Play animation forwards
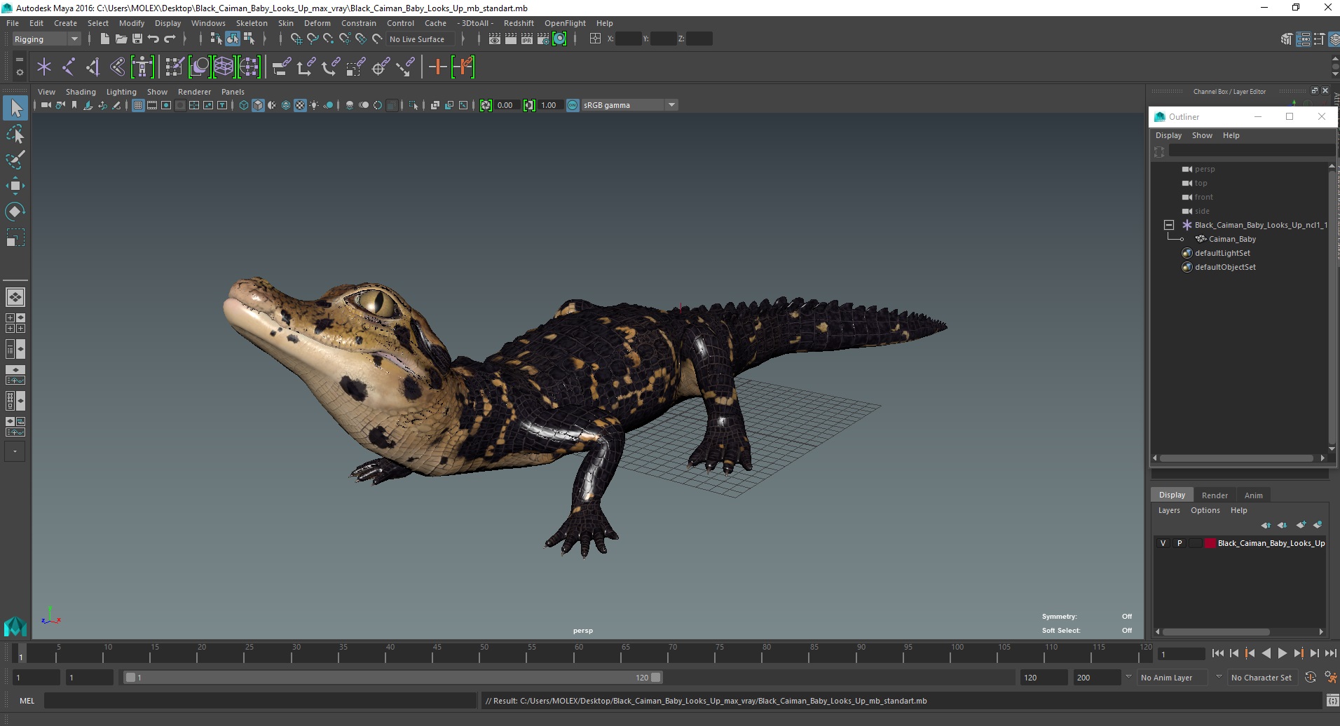 click(1282, 653)
